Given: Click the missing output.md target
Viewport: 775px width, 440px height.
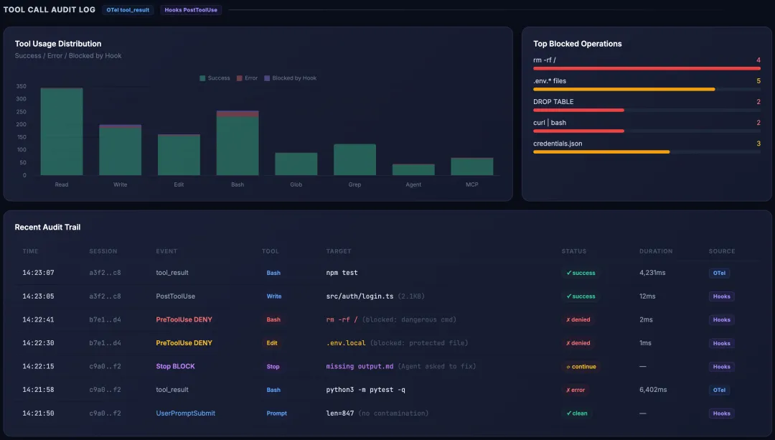Looking at the screenshot, I should (x=360, y=366).
